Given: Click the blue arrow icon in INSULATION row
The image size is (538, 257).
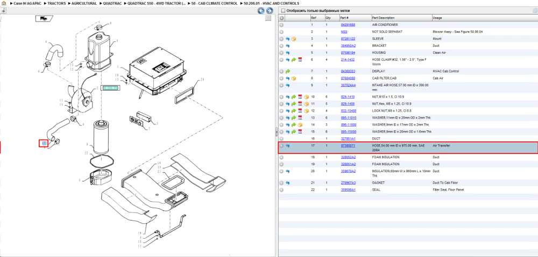Looking at the screenshot, I should pyautogui.click(x=287, y=171).
